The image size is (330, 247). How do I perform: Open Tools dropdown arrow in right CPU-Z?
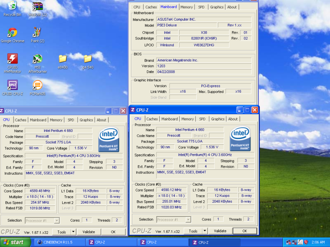tap(205, 231)
